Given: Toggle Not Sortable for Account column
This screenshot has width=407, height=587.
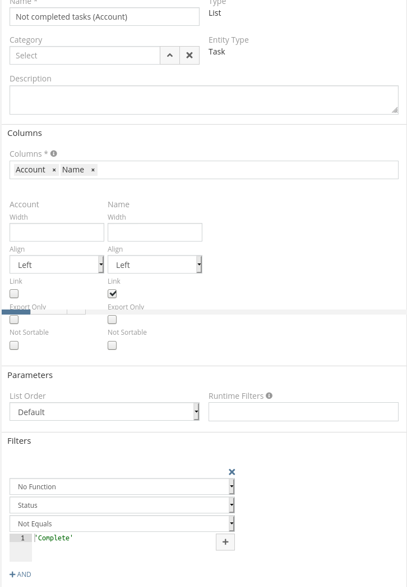Looking at the screenshot, I should click(14, 345).
